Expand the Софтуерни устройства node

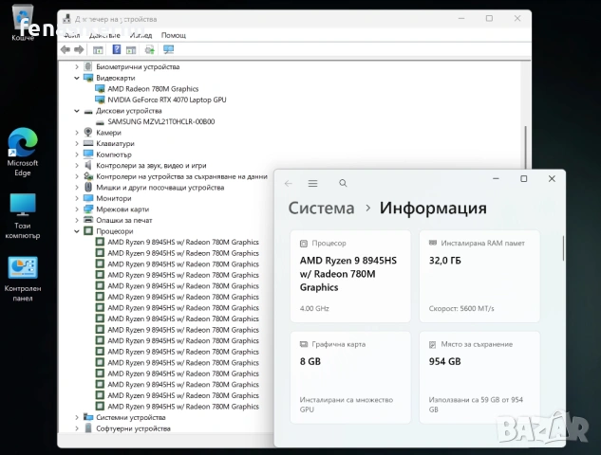[77, 428]
